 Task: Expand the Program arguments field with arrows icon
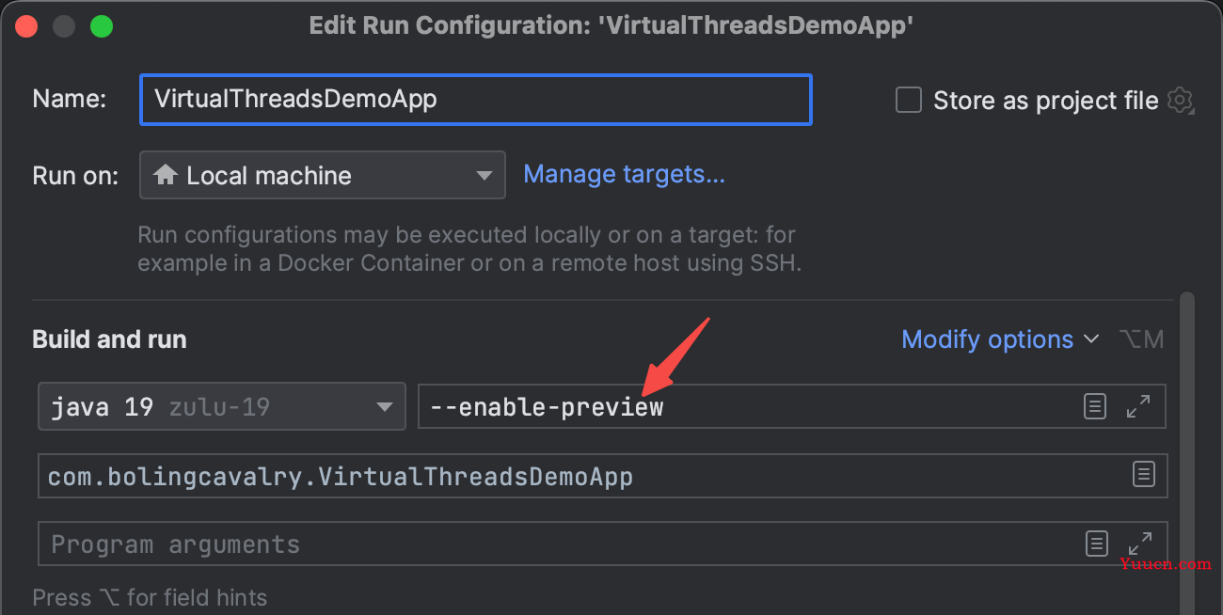coord(1139,543)
